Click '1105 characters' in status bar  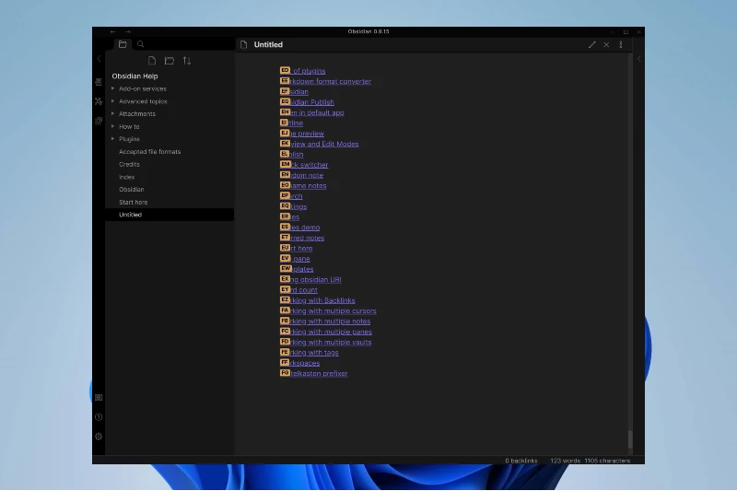point(607,461)
